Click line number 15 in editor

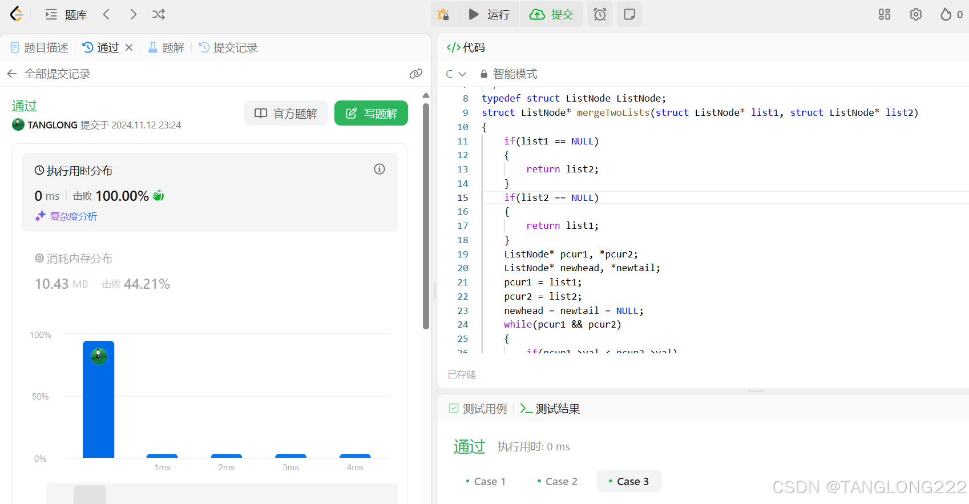463,197
